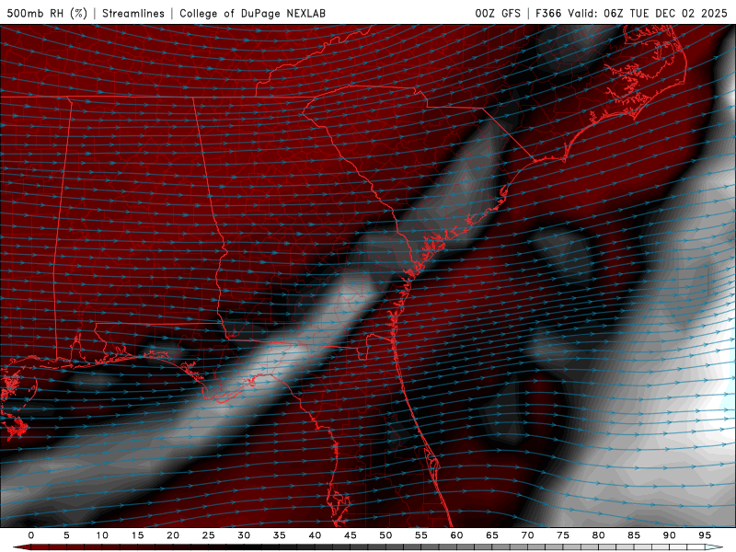Select the "50" humidity scale label
This screenshot has height=552, width=736.
[385, 535]
